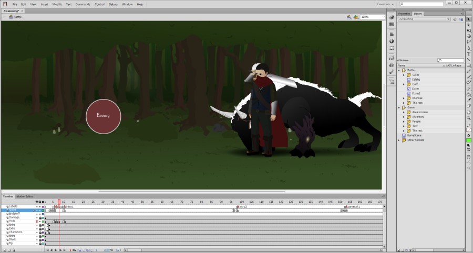This screenshot has width=473, height=253.
Task: Choose the Zoom magnifier tool
Action: click(x=469, y=118)
